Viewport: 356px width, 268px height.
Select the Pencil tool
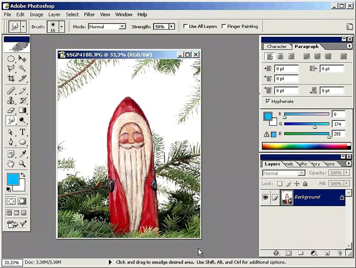tap(22, 90)
